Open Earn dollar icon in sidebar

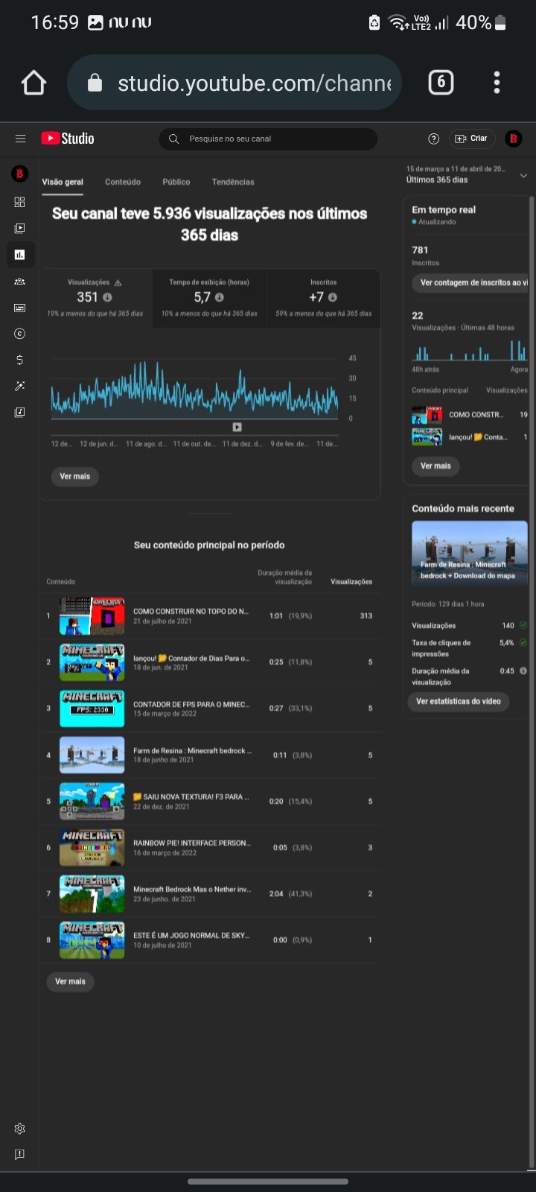(20, 360)
